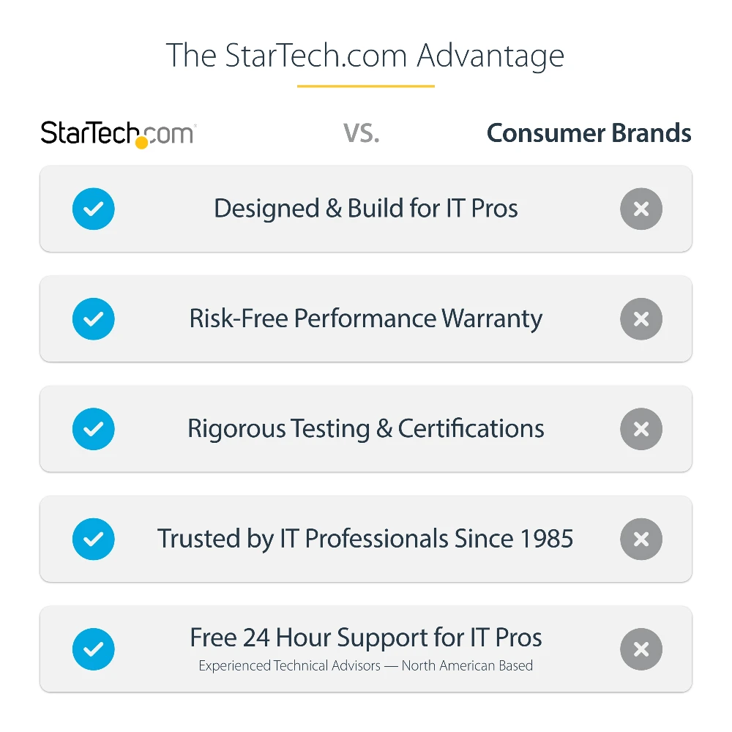Select the Risk-Free Performance Warranty text
Viewport: 732px width, 732px height.
coord(365,319)
